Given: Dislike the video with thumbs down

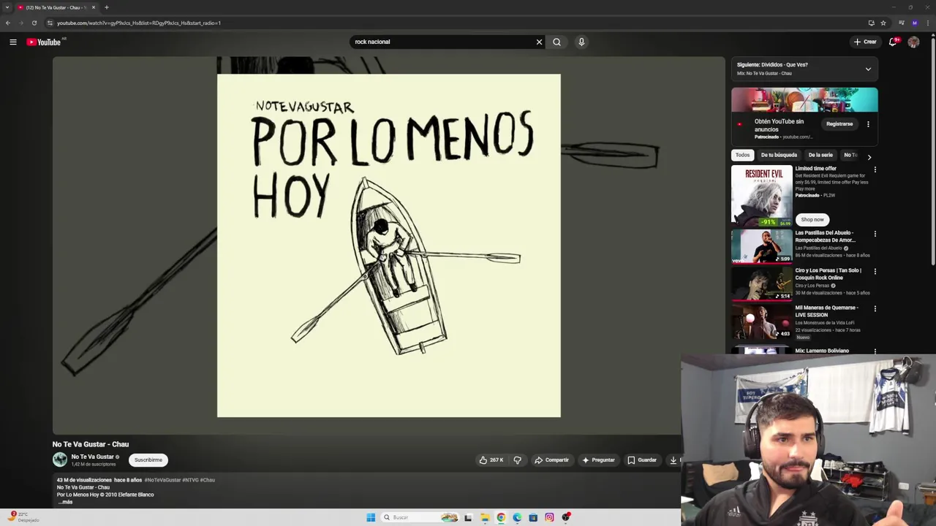Looking at the screenshot, I should tap(517, 460).
